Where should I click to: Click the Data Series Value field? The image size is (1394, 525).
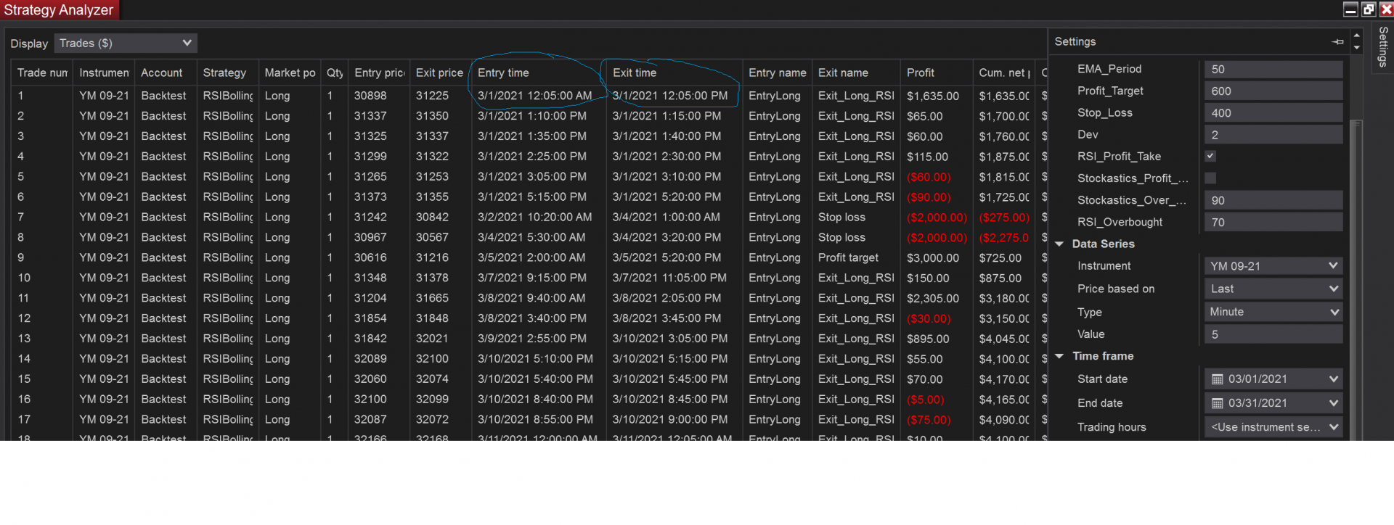[x=1273, y=334]
